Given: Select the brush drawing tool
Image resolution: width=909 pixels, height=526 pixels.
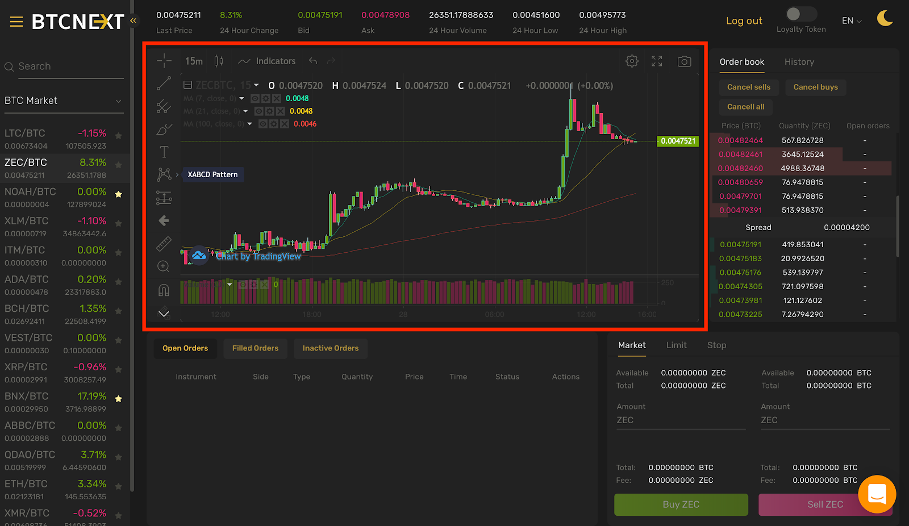Looking at the screenshot, I should [x=164, y=129].
